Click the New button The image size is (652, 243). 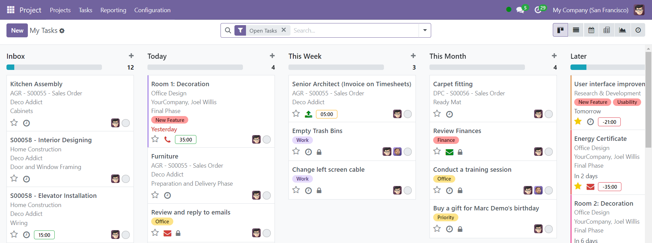[x=17, y=30]
